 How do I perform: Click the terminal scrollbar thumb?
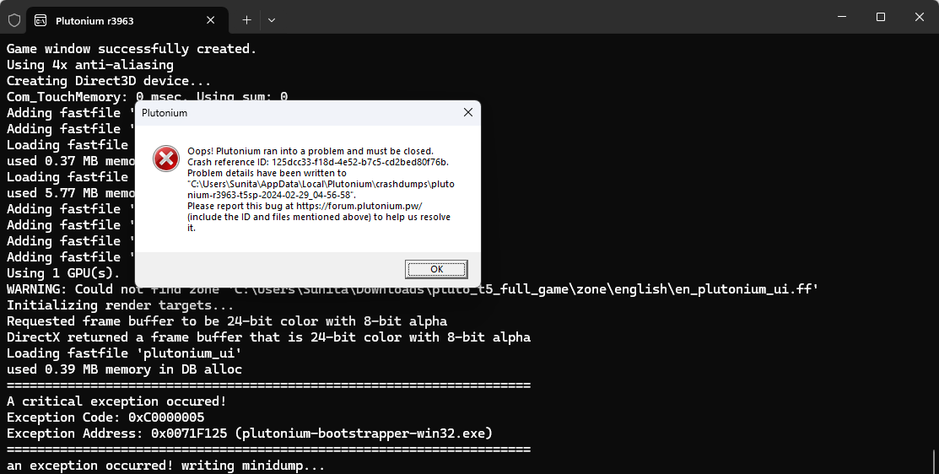pos(935,461)
